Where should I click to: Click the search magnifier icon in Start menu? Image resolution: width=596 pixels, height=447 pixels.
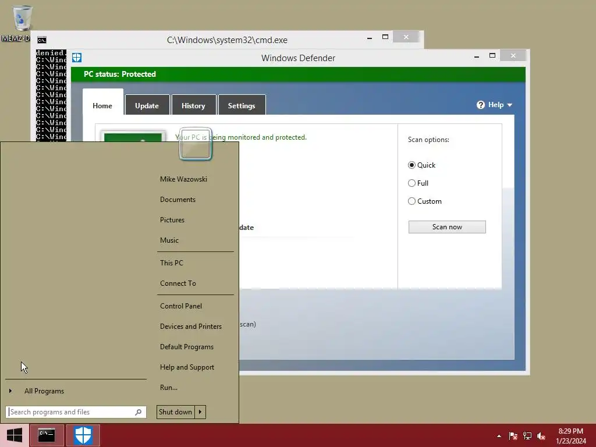pyautogui.click(x=139, y=412)
